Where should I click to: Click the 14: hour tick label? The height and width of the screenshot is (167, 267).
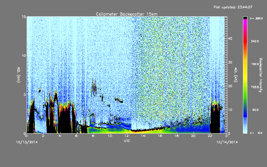(x=144, y=136)
